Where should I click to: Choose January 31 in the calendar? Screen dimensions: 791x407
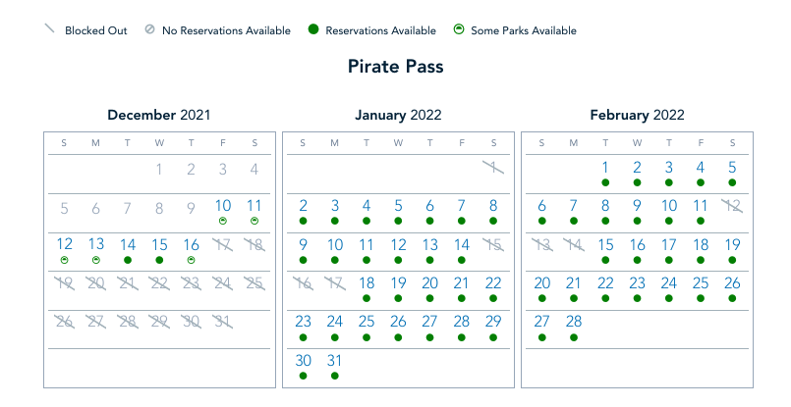335,360
